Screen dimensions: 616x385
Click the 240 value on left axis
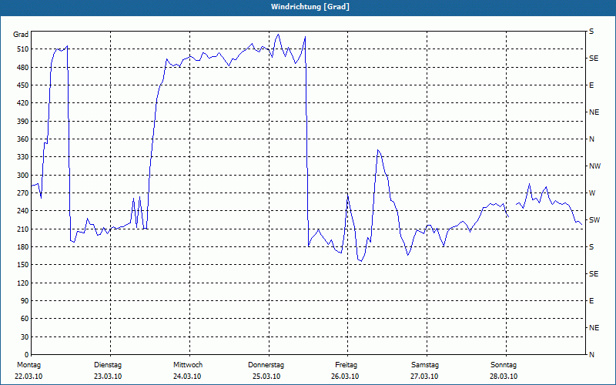(22, 211)
